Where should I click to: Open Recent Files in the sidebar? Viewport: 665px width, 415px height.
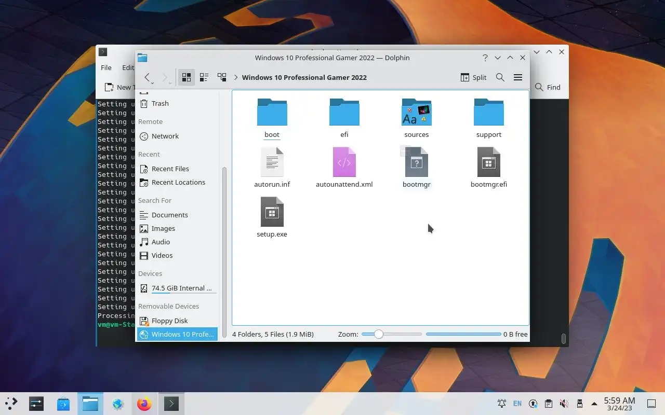coord(177,169)
